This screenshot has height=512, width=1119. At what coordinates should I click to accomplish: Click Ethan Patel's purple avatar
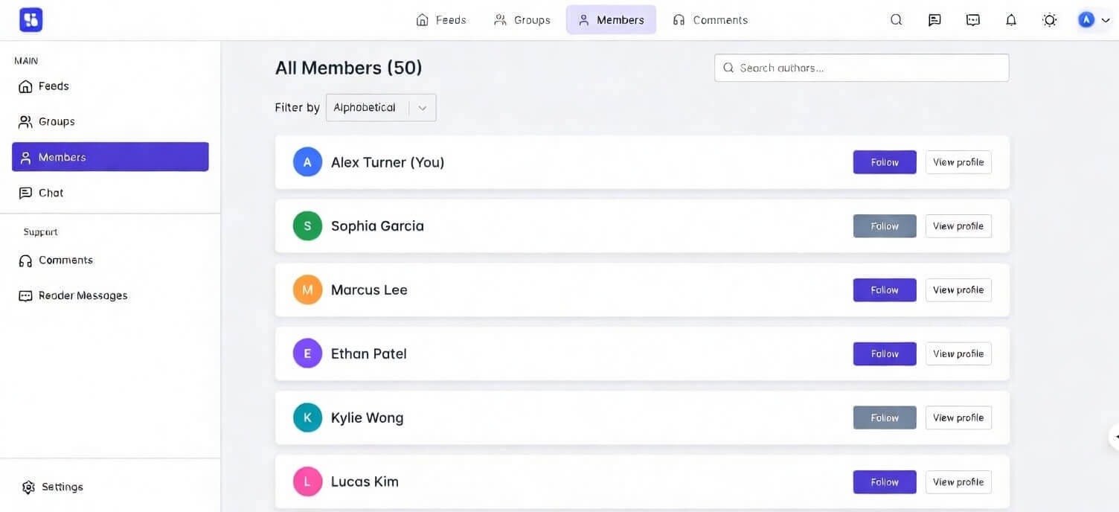coord(307,353)
